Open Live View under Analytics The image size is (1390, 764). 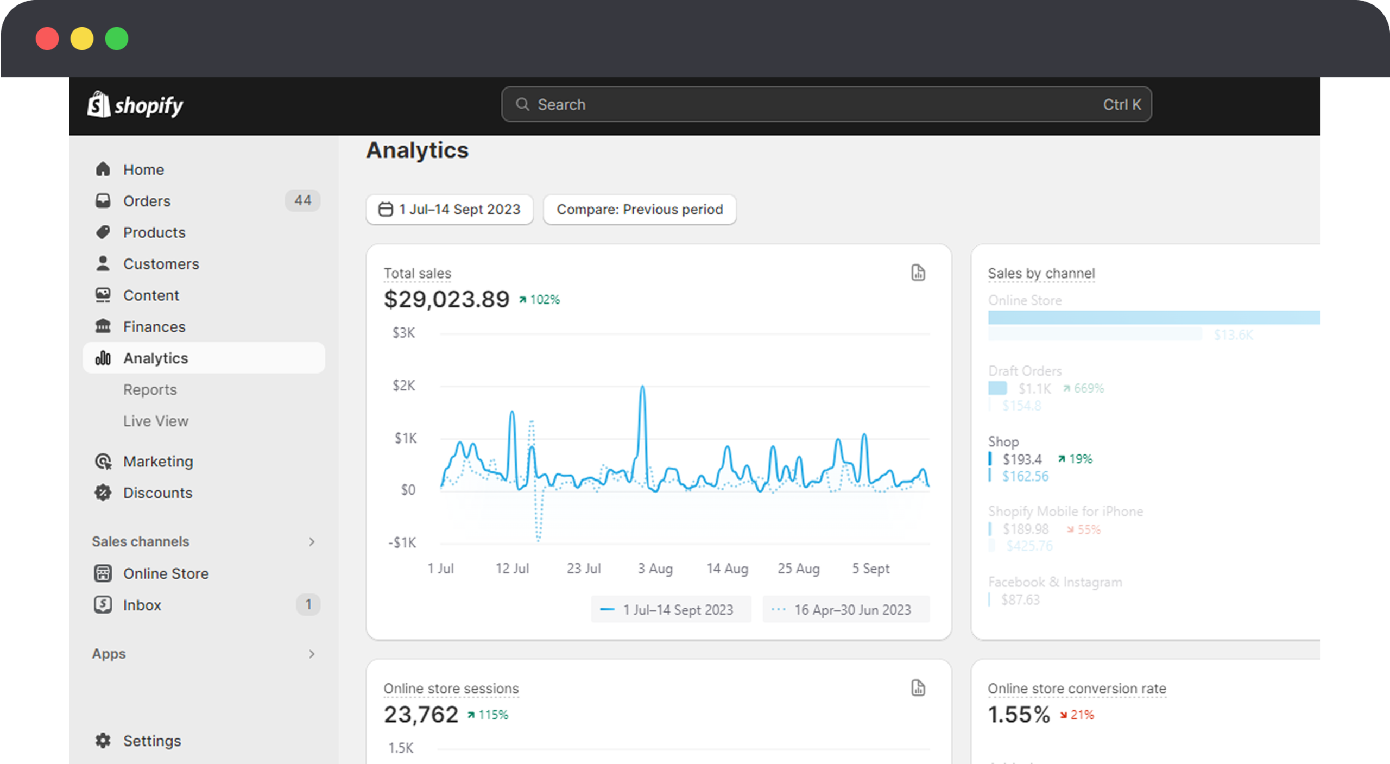click(x=156, y=421)
